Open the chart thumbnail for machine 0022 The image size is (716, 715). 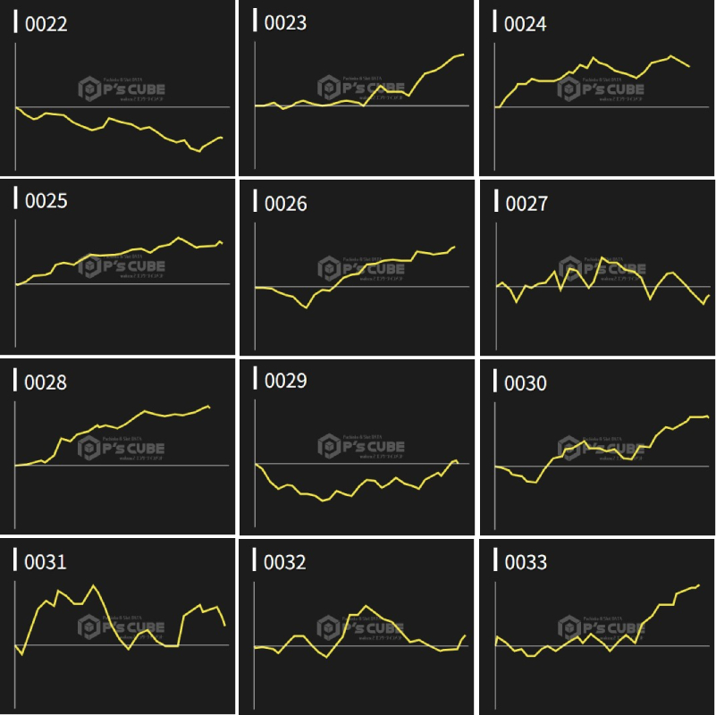click(118, 88)
